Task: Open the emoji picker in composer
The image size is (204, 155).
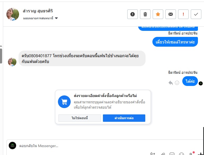Action: pyautogui.click(x=182, y=154)
